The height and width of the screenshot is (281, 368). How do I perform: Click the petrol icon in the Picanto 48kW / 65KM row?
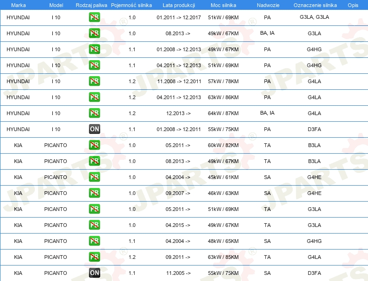94,241
